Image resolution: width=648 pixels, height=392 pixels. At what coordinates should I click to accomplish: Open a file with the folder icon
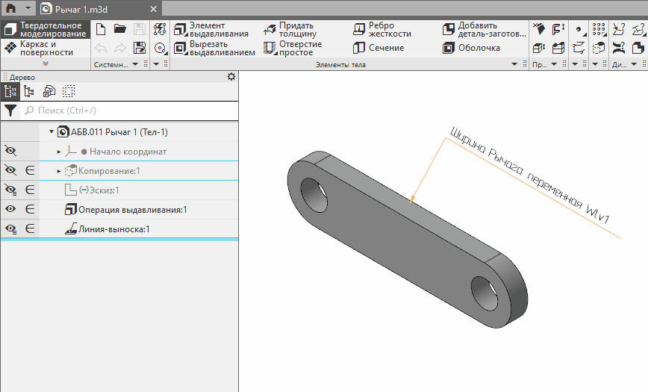tap(119, 29)
